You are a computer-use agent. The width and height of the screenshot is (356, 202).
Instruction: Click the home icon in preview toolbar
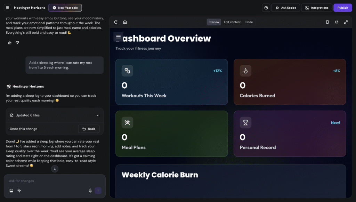pos(125,22)
